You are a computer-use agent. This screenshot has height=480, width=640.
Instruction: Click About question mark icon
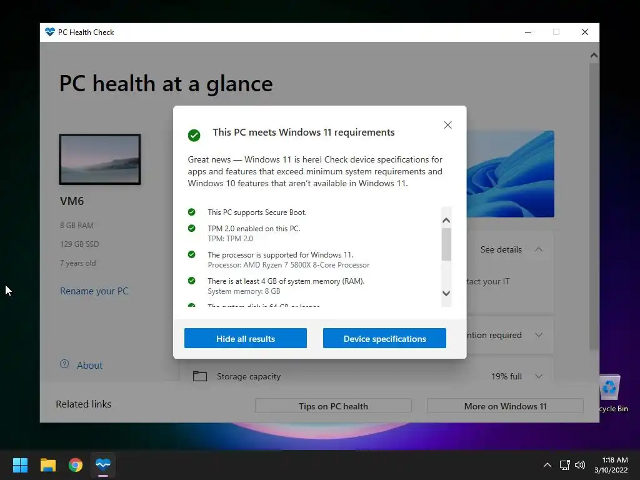tap(64, 364)
